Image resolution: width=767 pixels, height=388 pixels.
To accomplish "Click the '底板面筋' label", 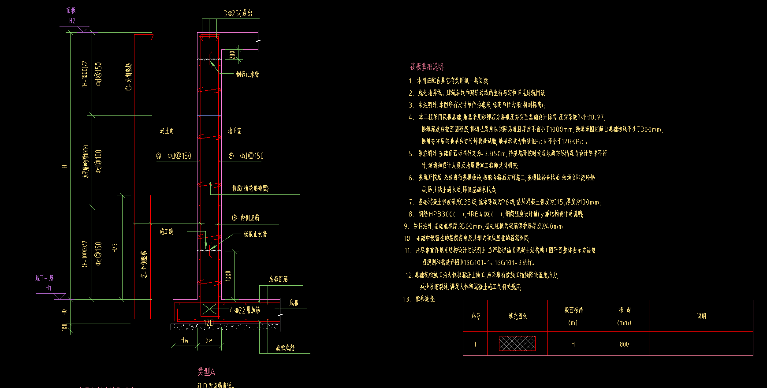I will (278, 279).
